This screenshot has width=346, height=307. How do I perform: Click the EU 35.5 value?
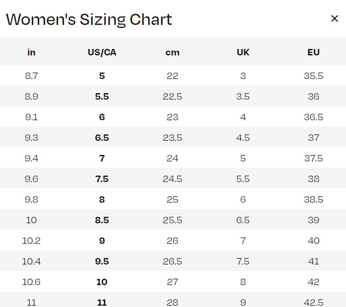tap(313, 76)
